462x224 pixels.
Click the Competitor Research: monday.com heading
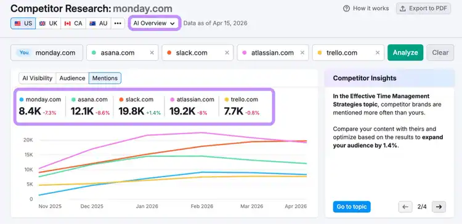(91, 9)
